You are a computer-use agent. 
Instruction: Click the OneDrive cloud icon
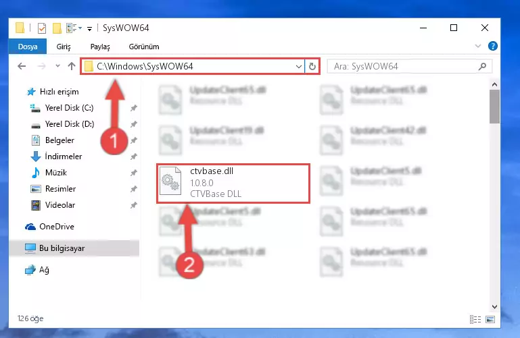coord(30,227)
